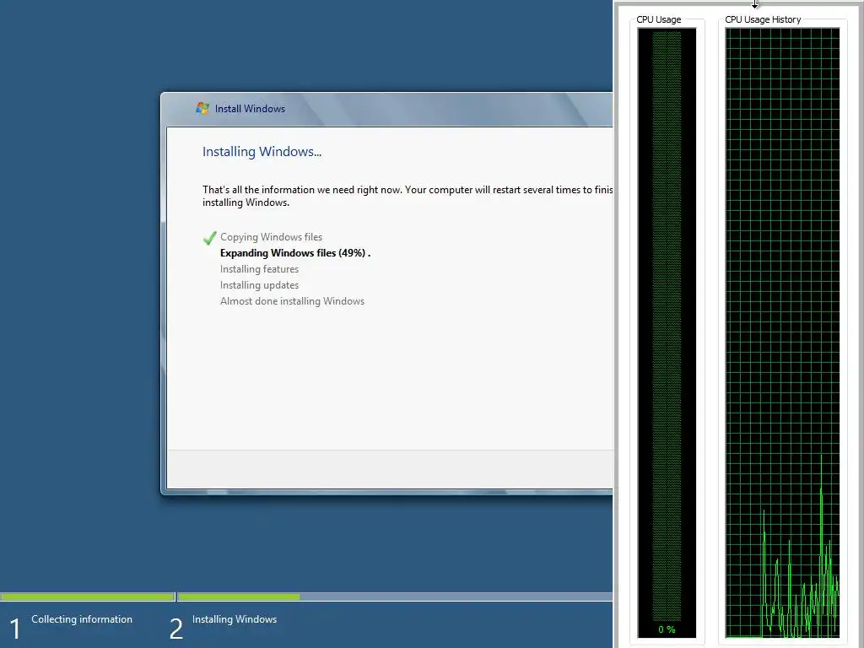The image size is (864, 648).
Task: Click the "Installing Windows..." heading
Action: (262, 152)
